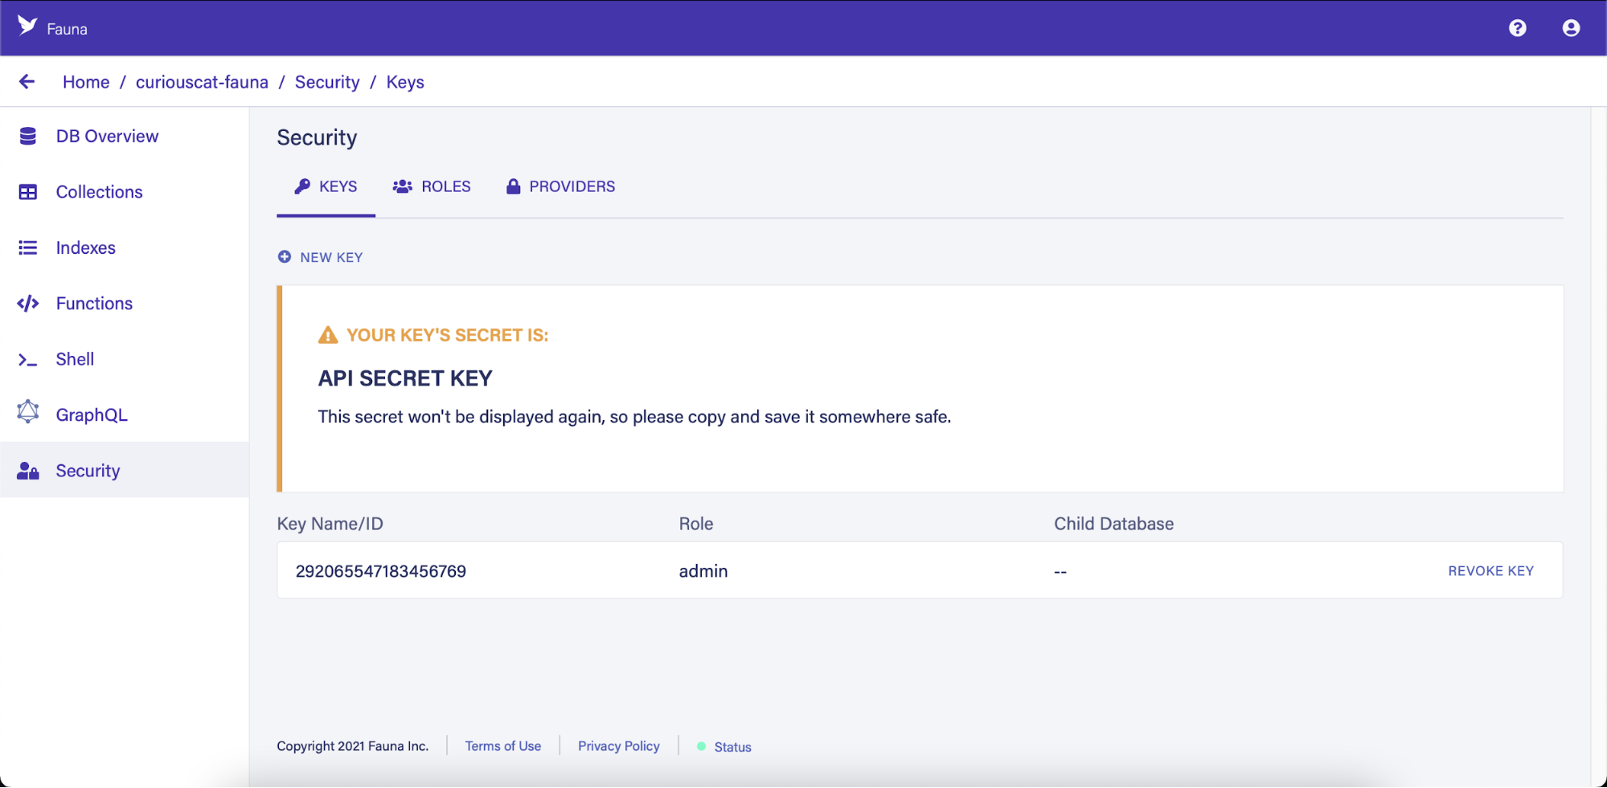This screenshot has width=1607, height=788.
Task: Click the Fauna bird logo
Action: tap(27, 26)
